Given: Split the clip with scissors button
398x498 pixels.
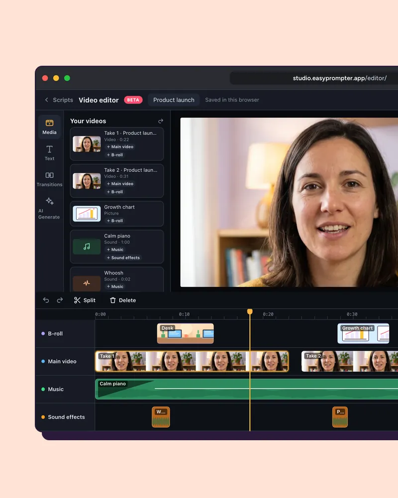Looking at the screenshot, I should tap(85, 300).
